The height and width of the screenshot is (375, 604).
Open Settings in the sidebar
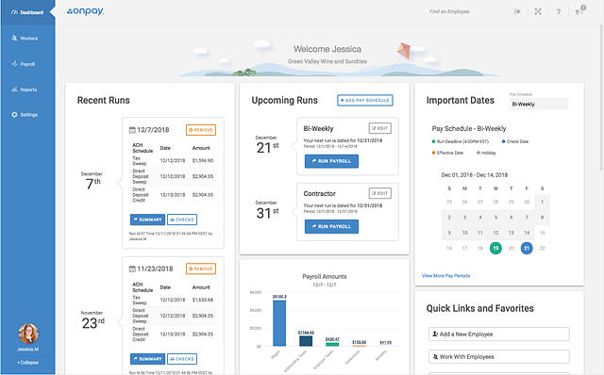click(25, 115)
